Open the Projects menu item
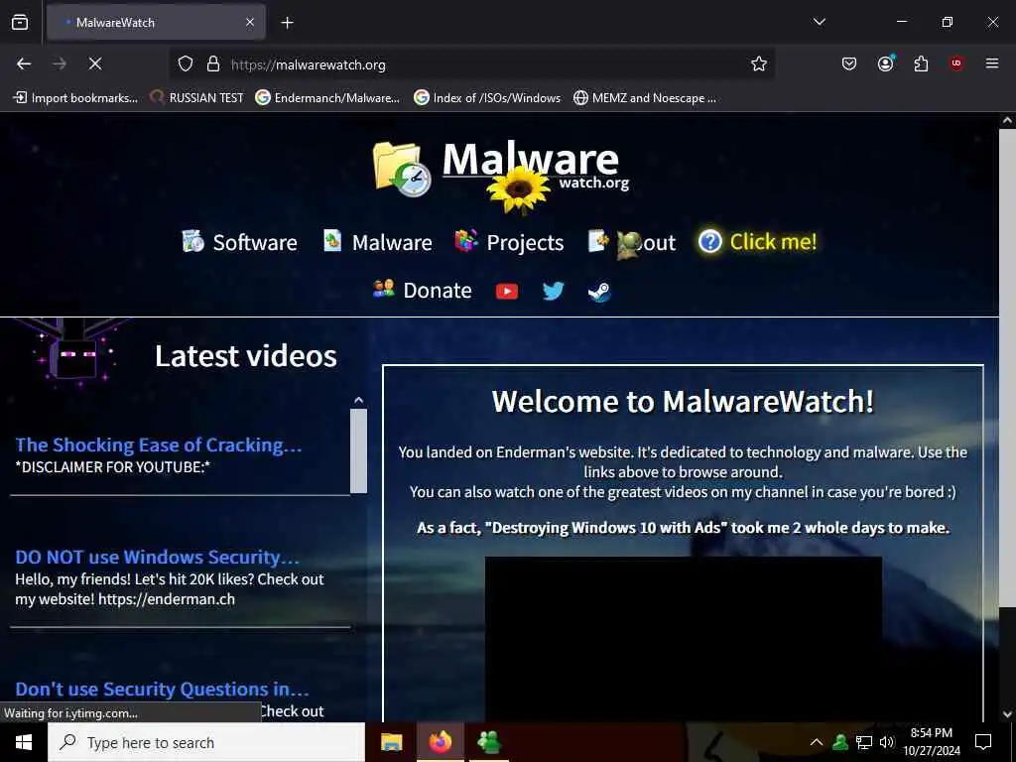This screenshot has height=762, width=1016. pyautogui.click(x=509, y=242)
